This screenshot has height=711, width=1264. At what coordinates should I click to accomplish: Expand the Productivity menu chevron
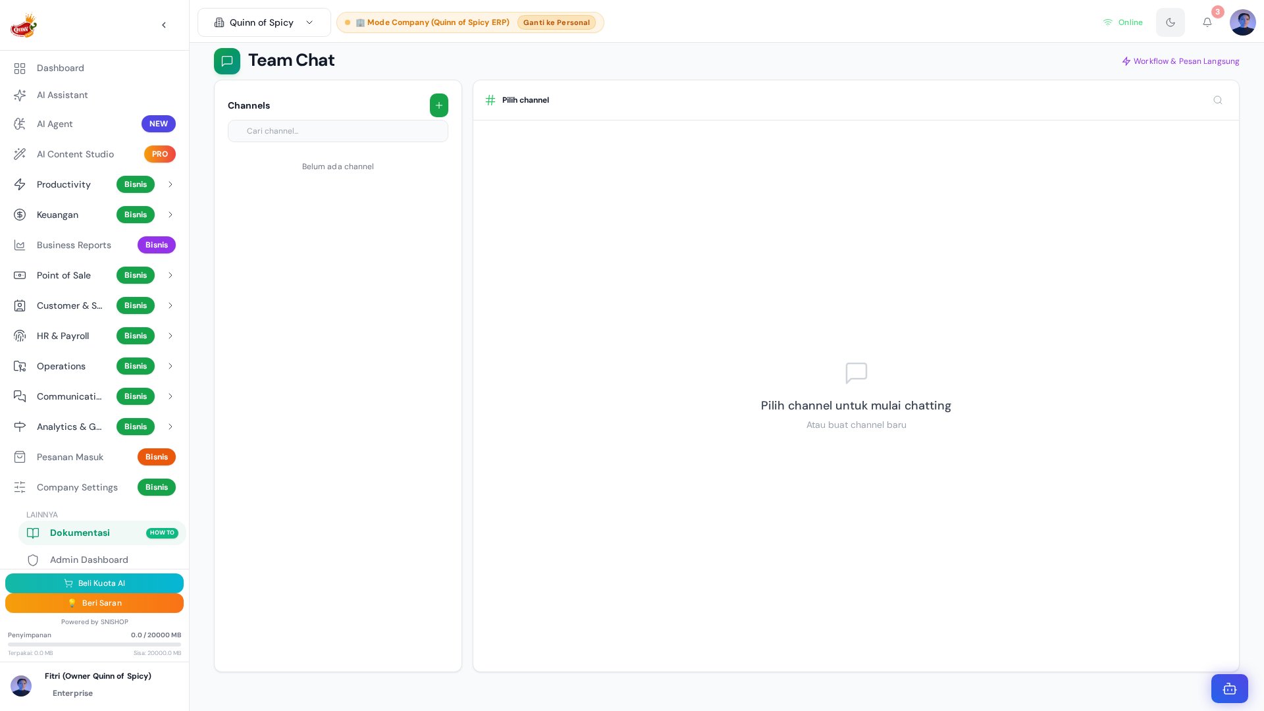(171, 184)
